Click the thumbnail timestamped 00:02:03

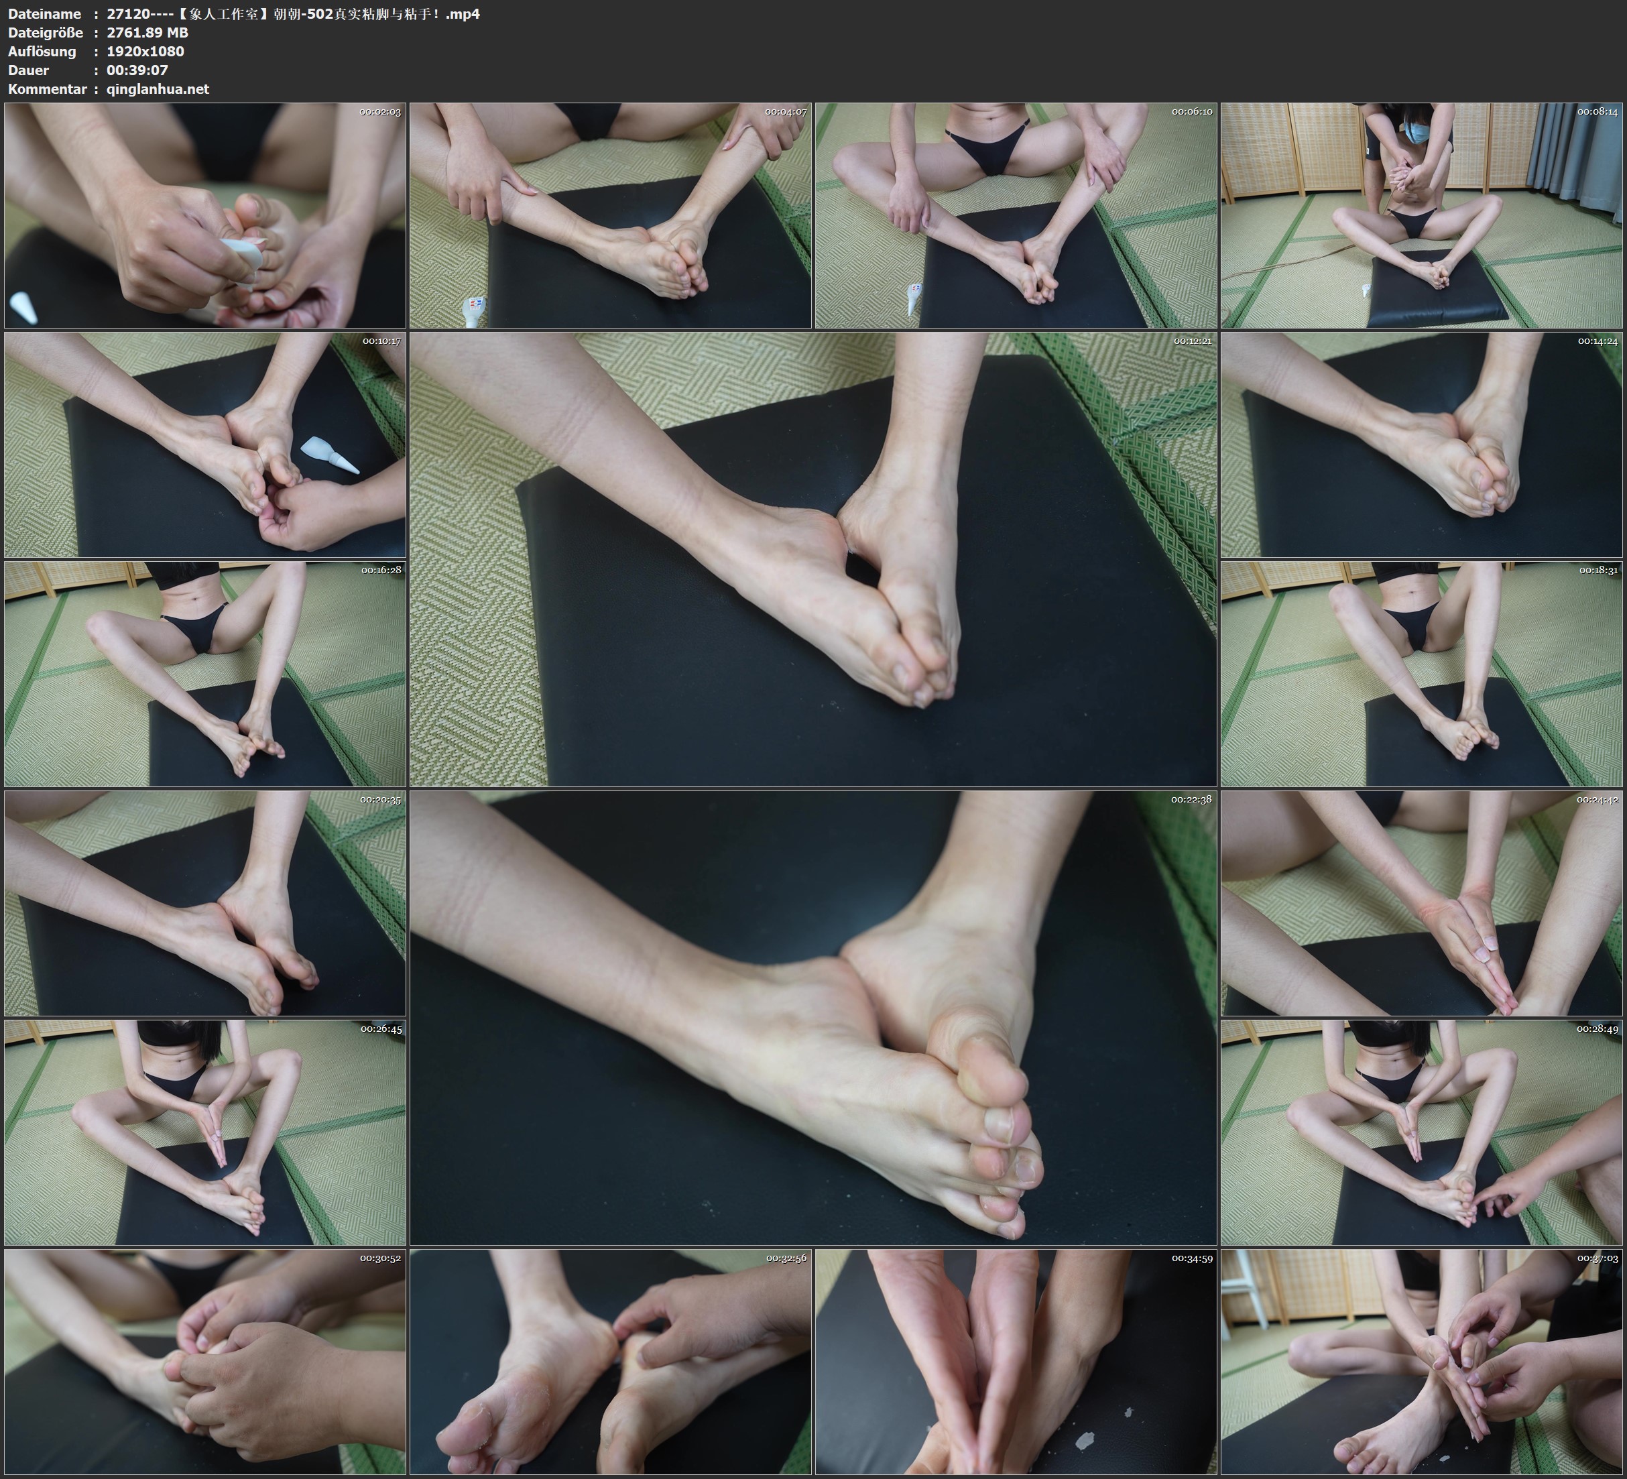point(205,215)
